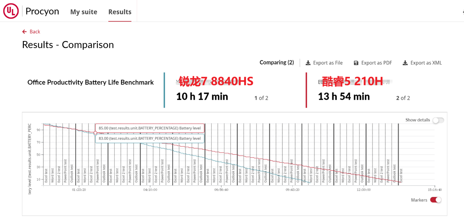464x220 pixels.
Task: Click the highlighted data point on the chart
Action: (96, 133)
